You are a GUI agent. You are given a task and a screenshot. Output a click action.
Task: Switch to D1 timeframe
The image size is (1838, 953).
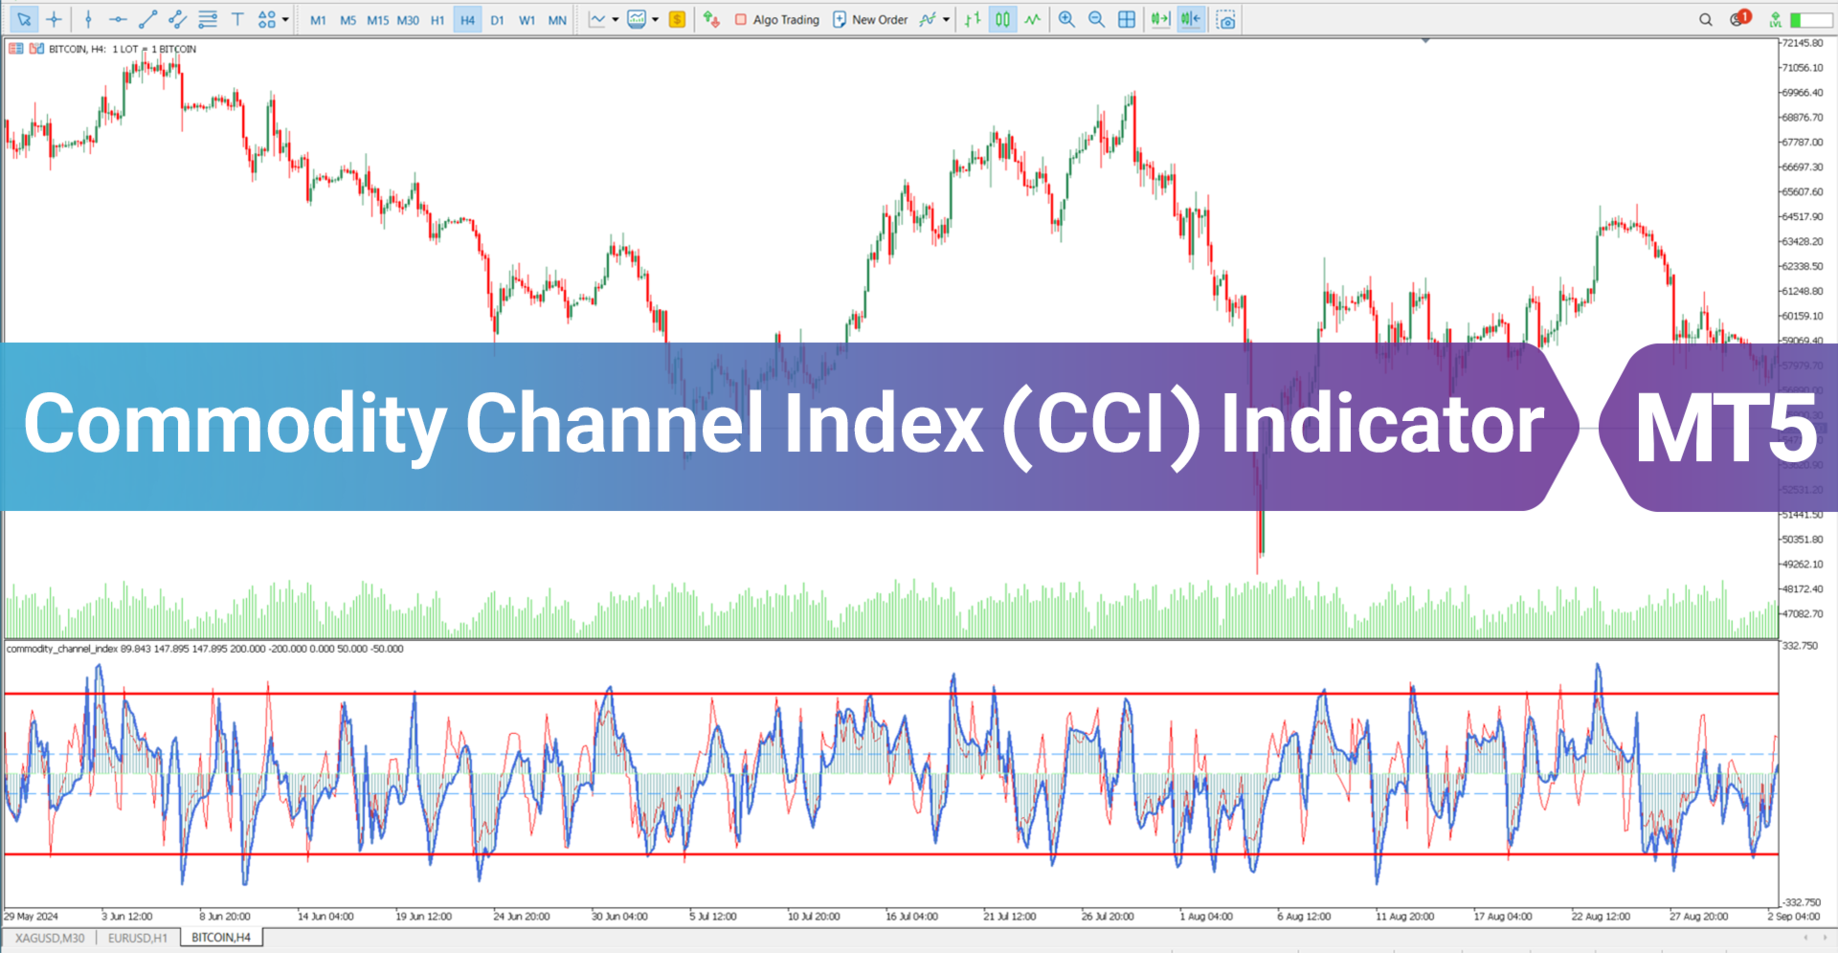click(497, 20)
